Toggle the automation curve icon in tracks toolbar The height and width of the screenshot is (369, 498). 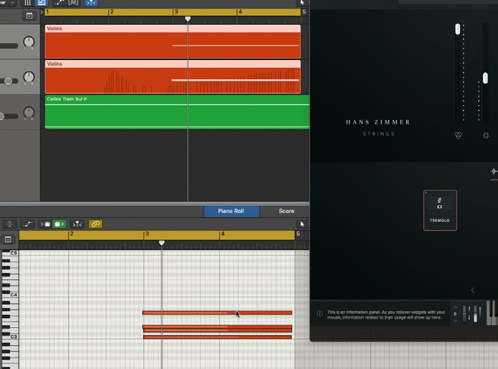pyautogui.click(x=59, y=3)
